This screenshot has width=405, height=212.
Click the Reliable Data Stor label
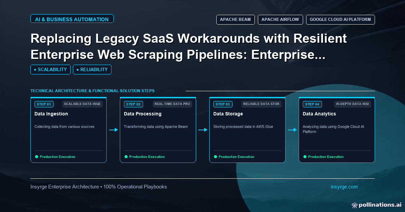tap(262, 104)
